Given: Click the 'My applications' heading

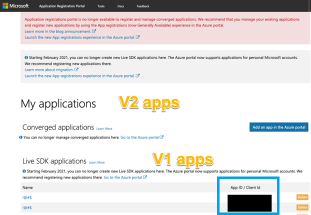Looking at the screenshot, I should point(58,103).
